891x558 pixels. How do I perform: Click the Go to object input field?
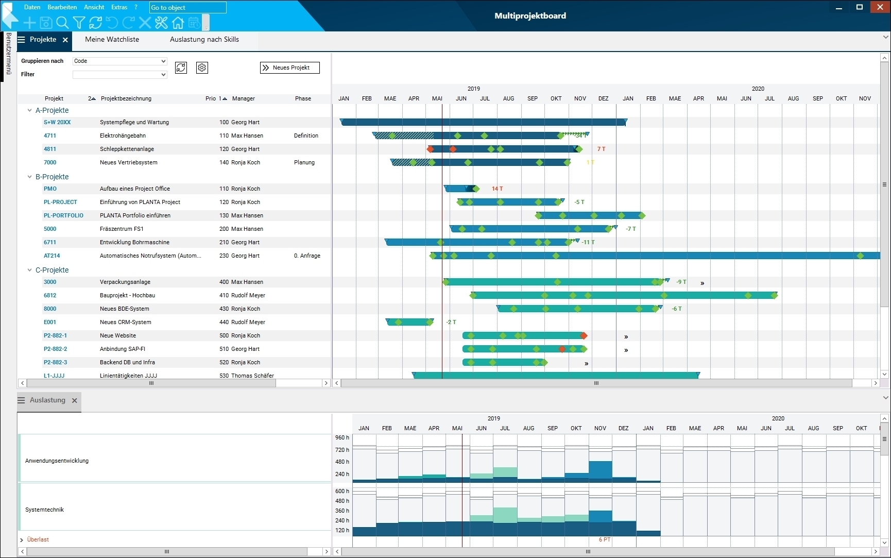pos(188,8)
